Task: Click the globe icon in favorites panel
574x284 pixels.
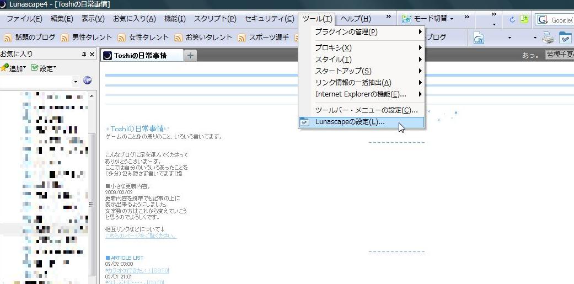Action: coord(87,80)
